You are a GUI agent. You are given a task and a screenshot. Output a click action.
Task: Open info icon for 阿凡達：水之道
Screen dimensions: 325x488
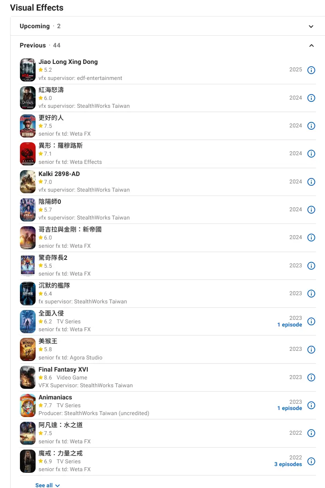click(311, 433)
